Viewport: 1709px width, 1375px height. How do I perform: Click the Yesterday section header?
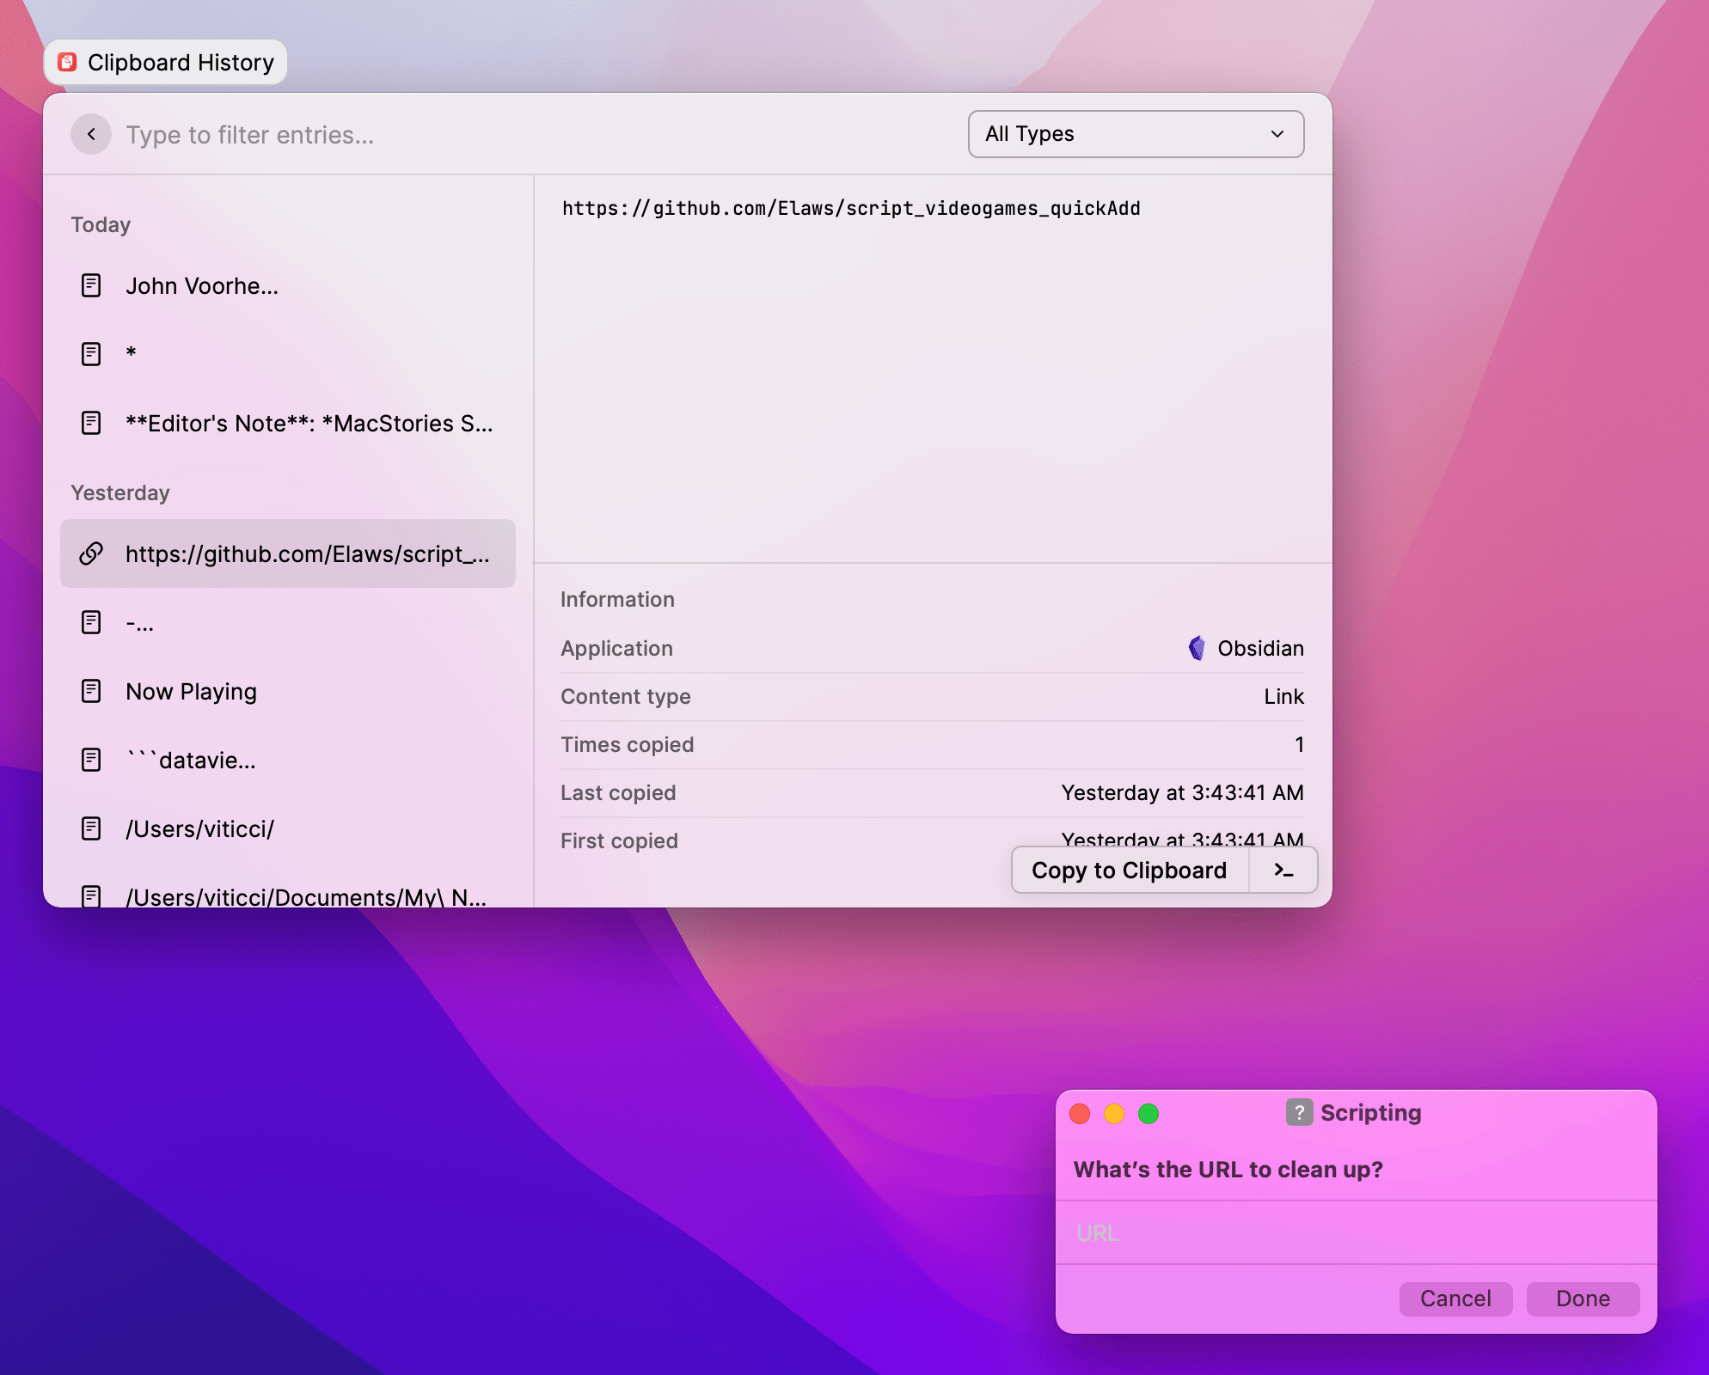(120, 492)
